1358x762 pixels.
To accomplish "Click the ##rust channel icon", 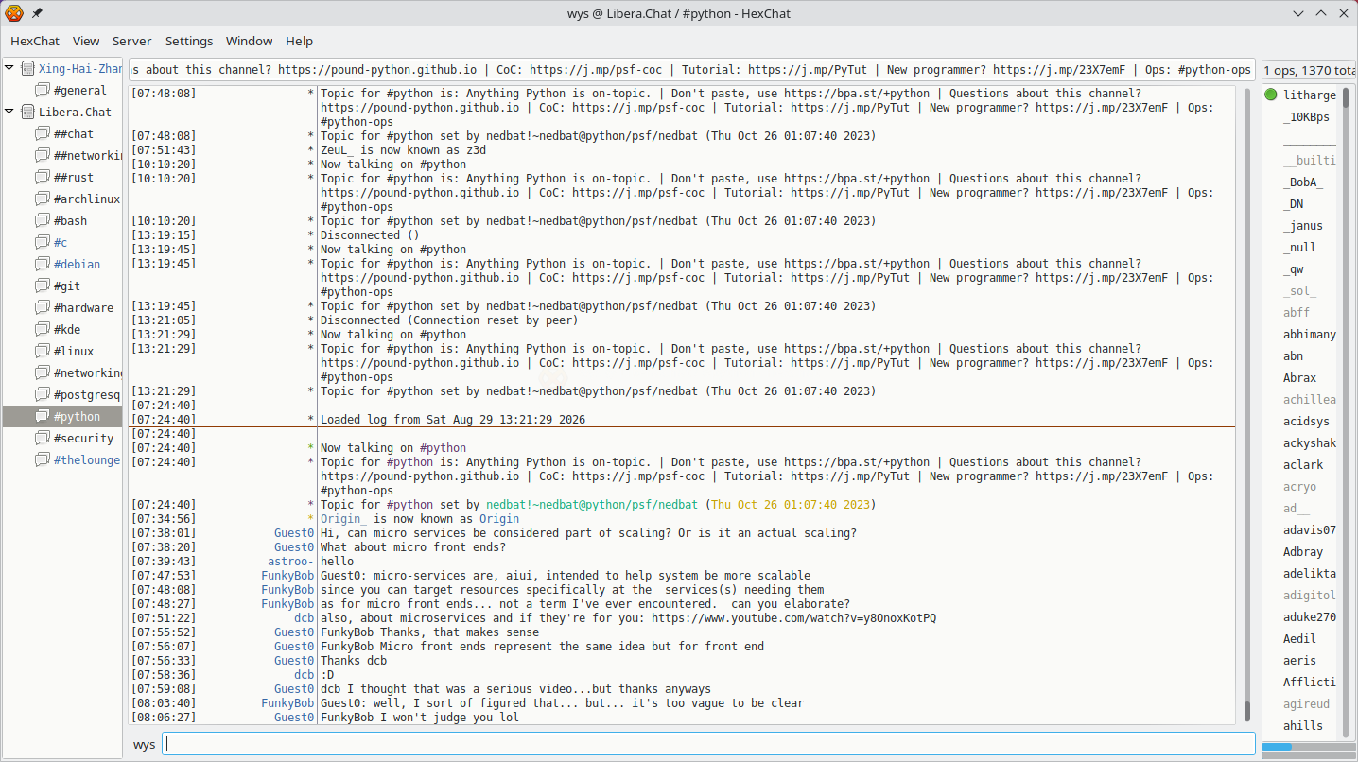I will [x=43, y=177].
